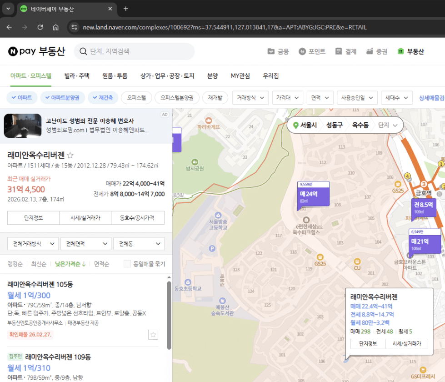The height and width of the screenshot is (382, 445).
Task: Switch to the 빌라·주택 tab
Action: 77,76
